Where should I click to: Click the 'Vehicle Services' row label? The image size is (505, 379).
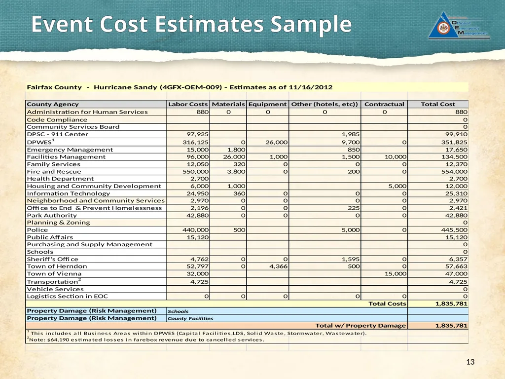click(x=55, y=289)
